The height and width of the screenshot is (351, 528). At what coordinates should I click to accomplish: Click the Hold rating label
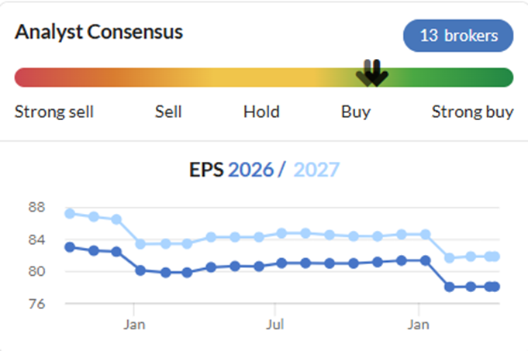pos(261,112)
